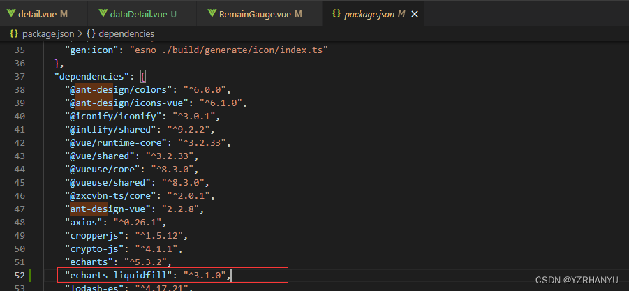629x291 pixels.
Task: Click line number 37
Action: [20, 76]
